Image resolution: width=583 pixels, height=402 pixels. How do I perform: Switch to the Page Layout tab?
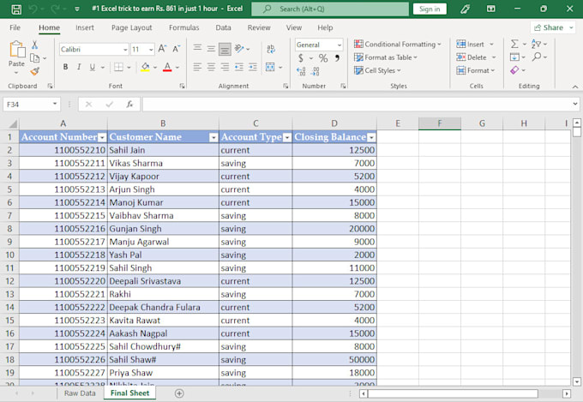pos(132,27)
